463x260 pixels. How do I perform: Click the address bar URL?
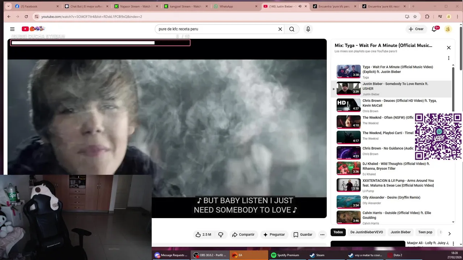(92, 17)
